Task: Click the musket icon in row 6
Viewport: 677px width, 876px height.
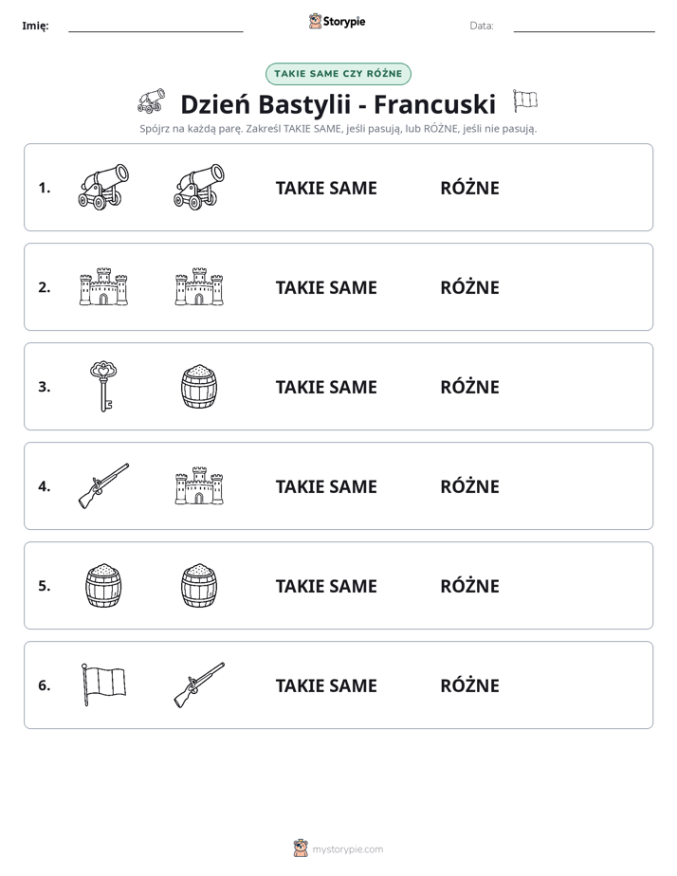Action: 199,684
